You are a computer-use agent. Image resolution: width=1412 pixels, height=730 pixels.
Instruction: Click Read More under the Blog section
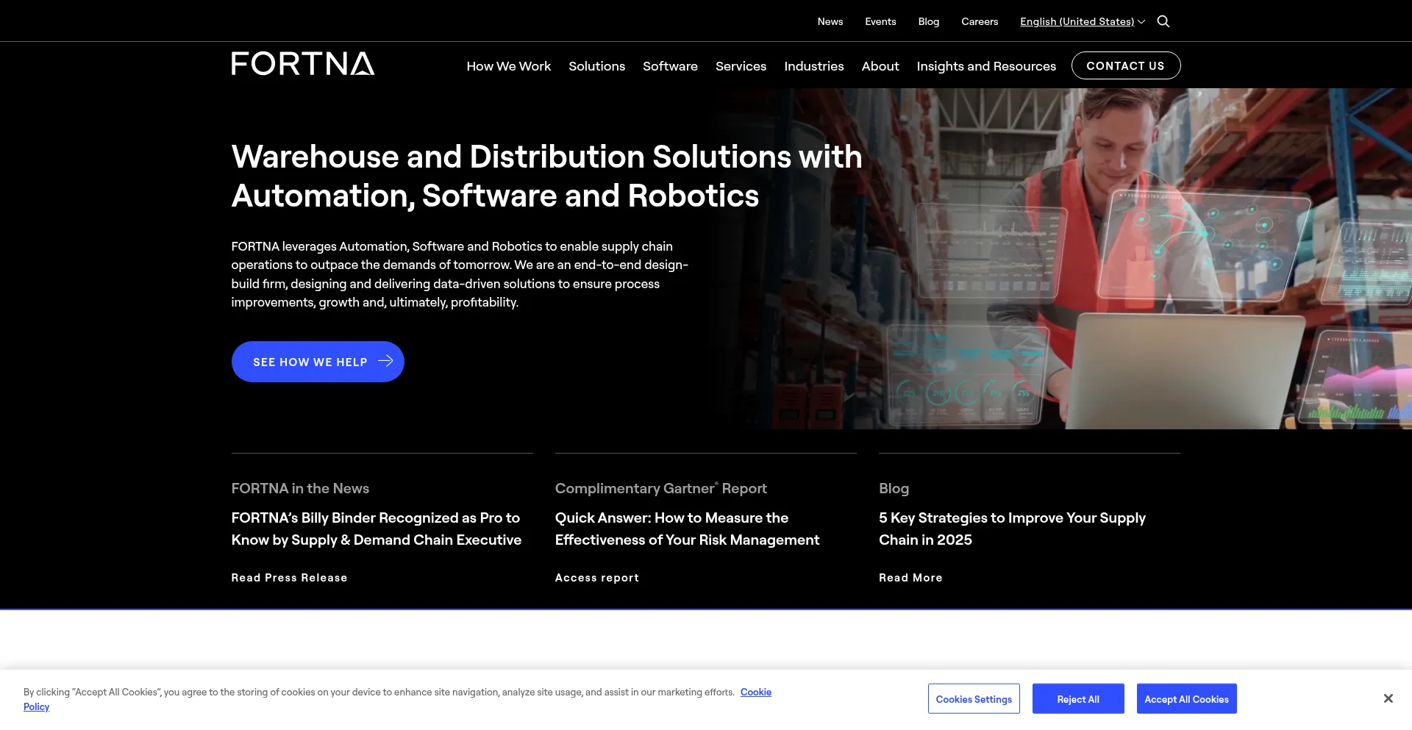pyautogui.click(x=910, y=577)
